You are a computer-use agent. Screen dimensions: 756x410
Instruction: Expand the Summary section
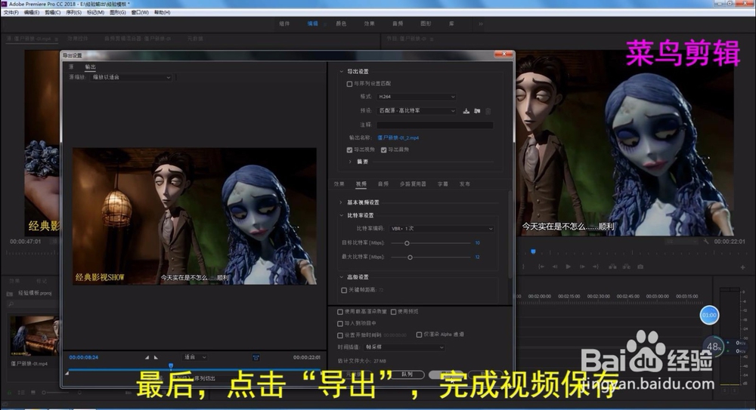pos(350,162)
